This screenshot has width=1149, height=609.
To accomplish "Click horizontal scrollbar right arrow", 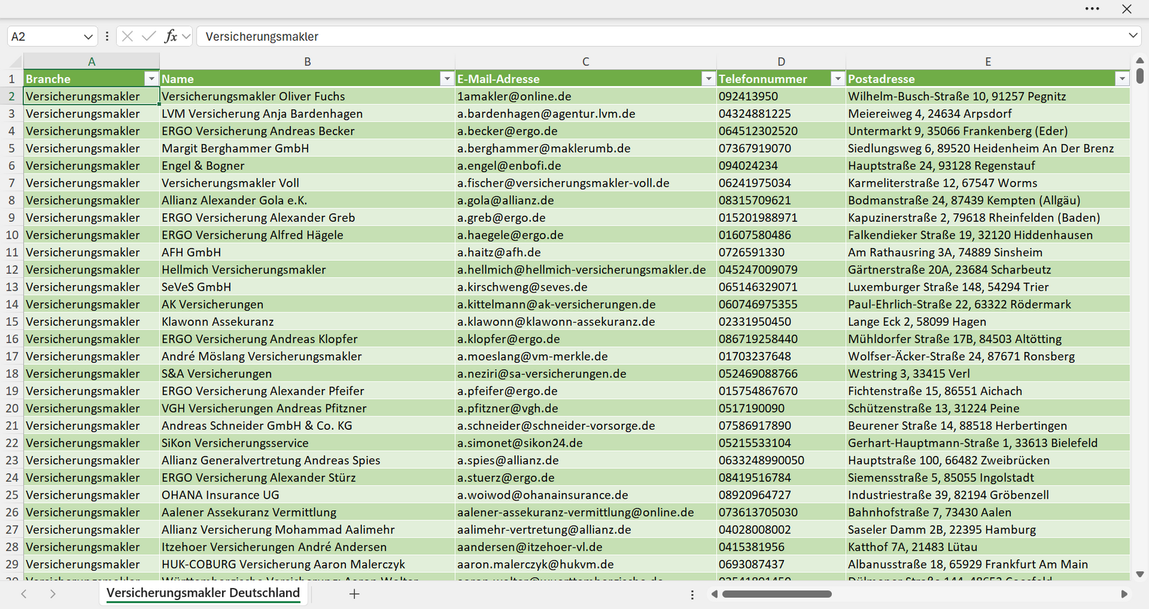I will (1124, 594).
